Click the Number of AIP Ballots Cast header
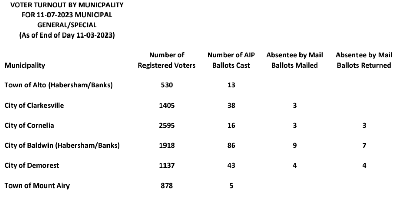407x200 pixels. [x=231, y=60]
